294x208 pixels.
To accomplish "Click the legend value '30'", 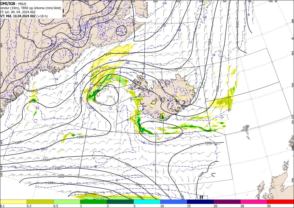I will coord(242,206).
